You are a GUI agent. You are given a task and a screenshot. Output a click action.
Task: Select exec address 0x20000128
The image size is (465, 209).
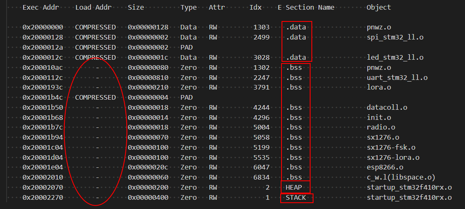43,37
